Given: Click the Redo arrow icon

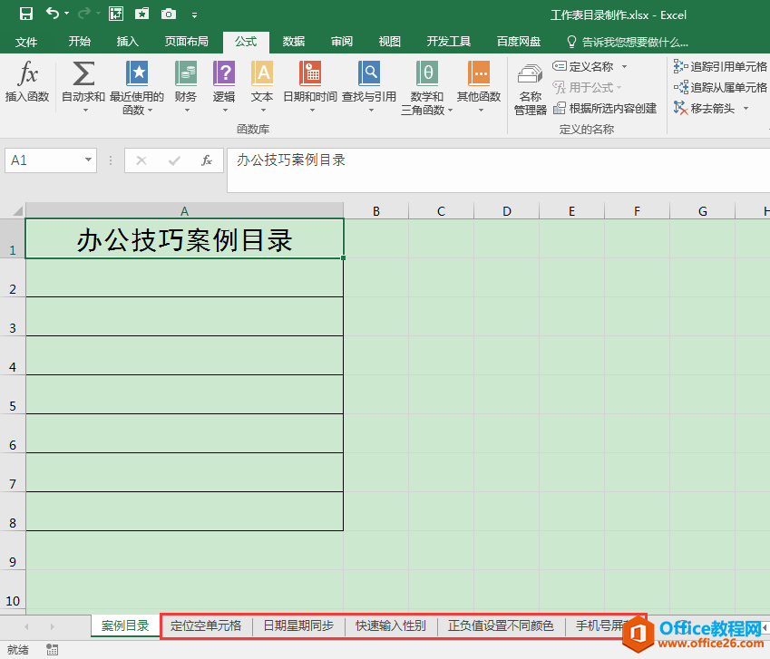Looking at the screenshot, I should 84,14.
